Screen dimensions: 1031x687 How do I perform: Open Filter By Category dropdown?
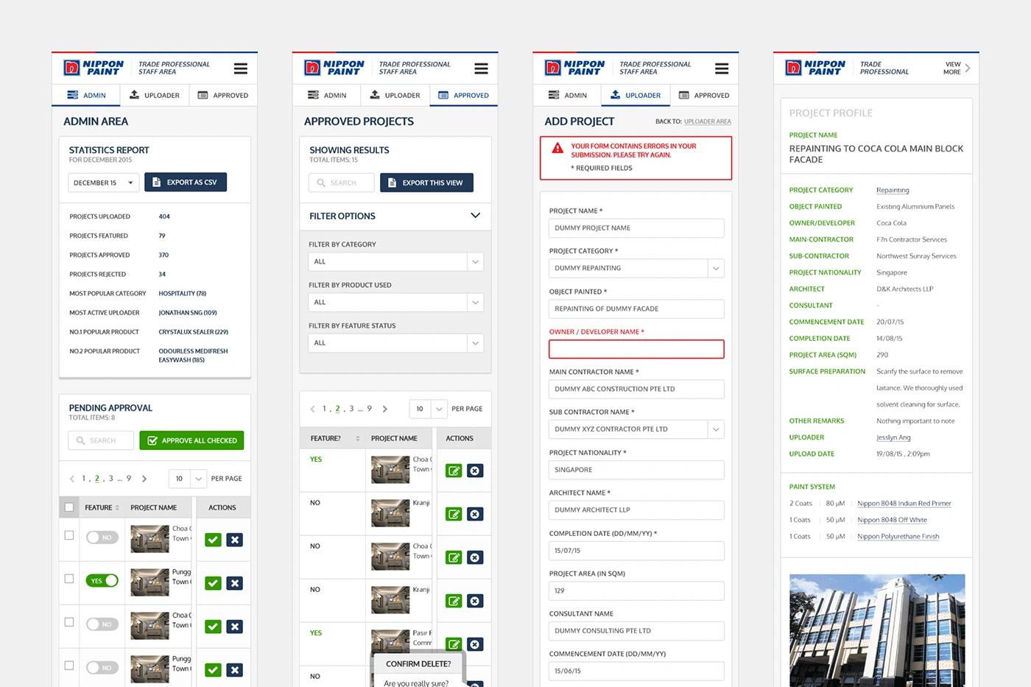click(396, 261)
